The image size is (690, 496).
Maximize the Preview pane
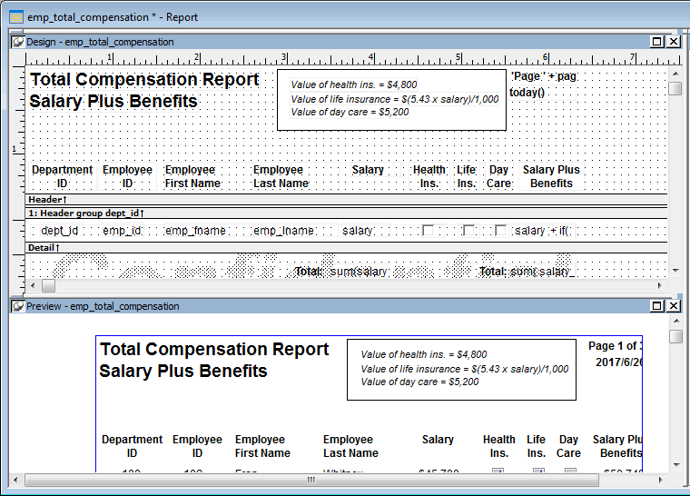[x=657, y=307]
